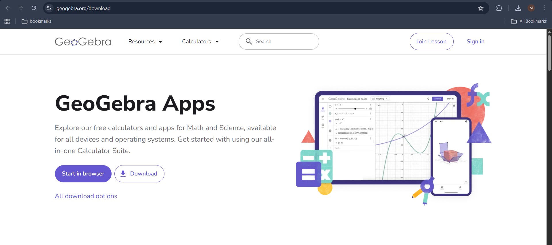Click the search magnifier icon
This screenshot has width=552, height=245.
[249, 41]
